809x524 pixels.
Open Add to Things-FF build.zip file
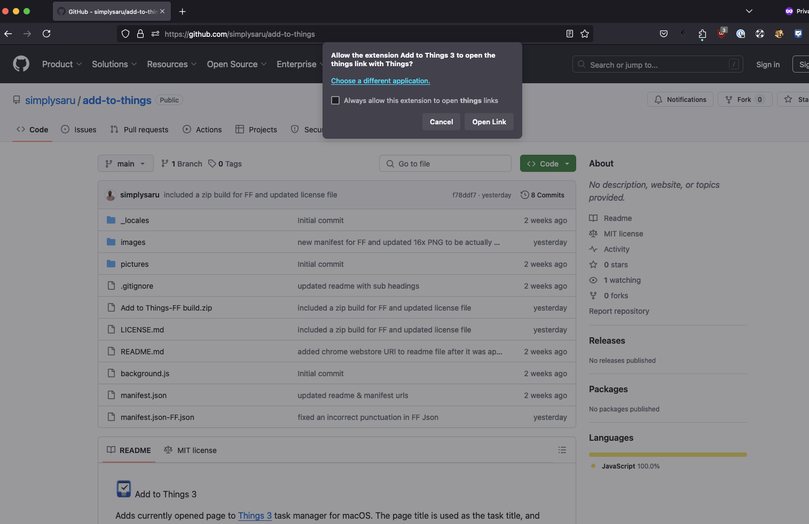click(166, 308)
